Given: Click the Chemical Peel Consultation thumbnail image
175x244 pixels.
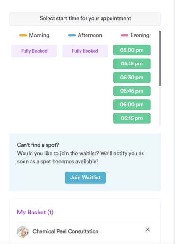Looking at the screenshot, I should [23, 232].
